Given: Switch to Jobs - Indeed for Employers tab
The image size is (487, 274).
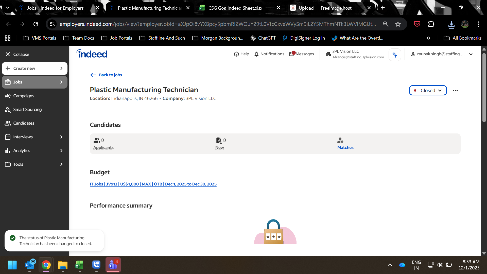Looking at the screenshot, I should point(55,8).
